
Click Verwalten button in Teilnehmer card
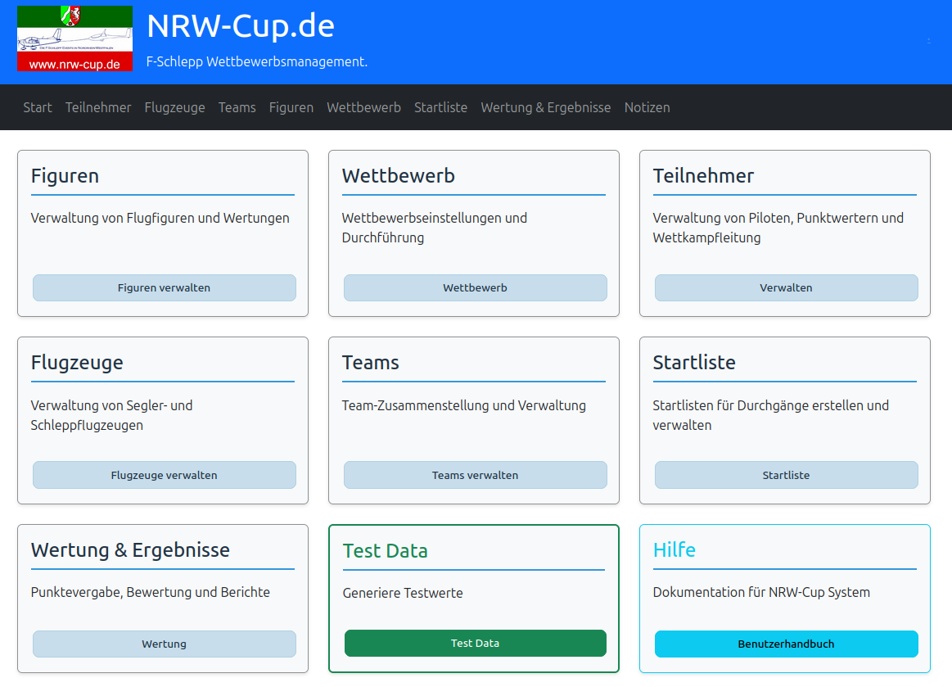point(786,288)
